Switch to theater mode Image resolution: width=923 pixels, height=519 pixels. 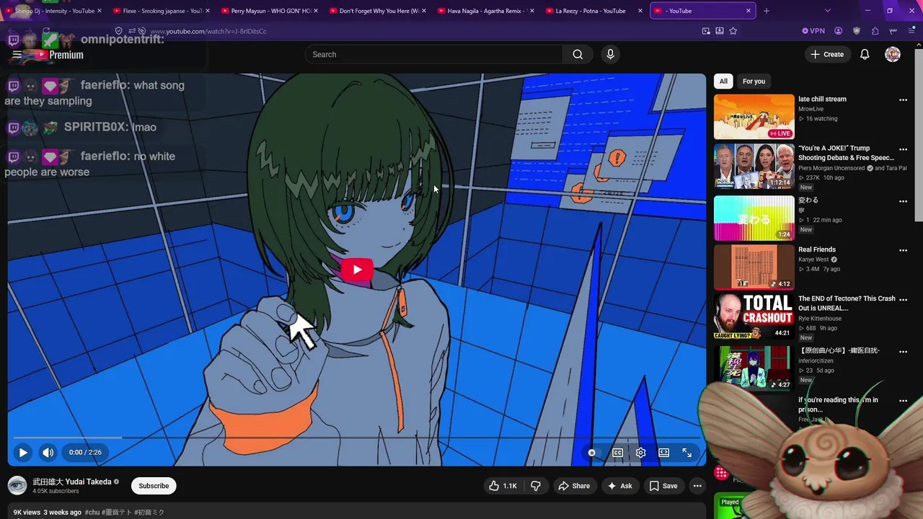pos(664,453)
